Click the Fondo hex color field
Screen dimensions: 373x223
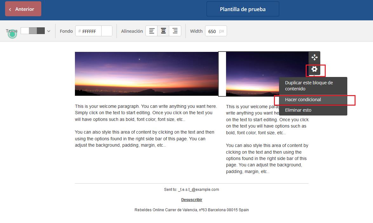[x=90, y=31]
